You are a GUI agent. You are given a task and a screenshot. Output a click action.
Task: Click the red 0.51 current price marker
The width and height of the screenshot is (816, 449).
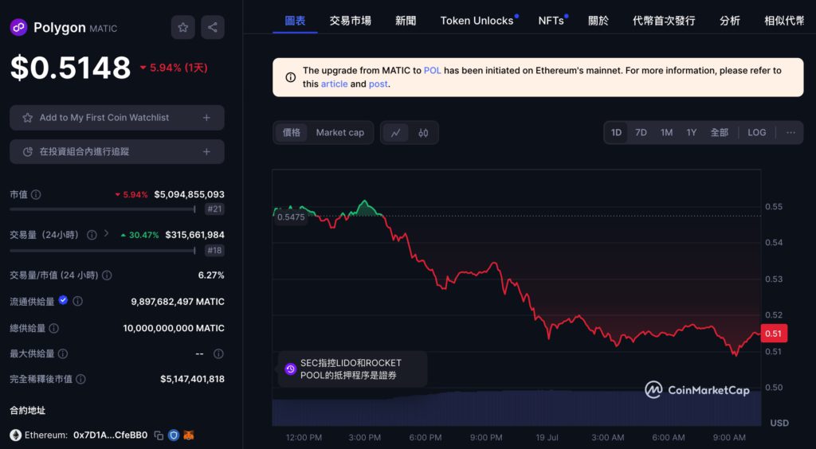click(773, 333)
